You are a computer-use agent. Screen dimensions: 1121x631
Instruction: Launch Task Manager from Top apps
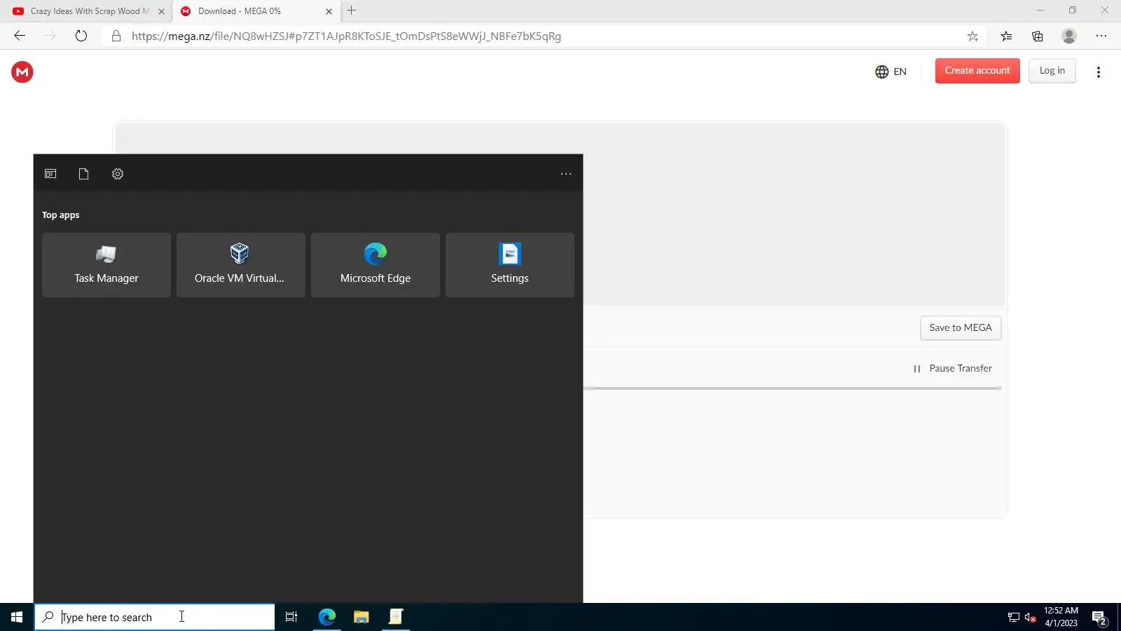pyautogui.click(x=106, y=265)
